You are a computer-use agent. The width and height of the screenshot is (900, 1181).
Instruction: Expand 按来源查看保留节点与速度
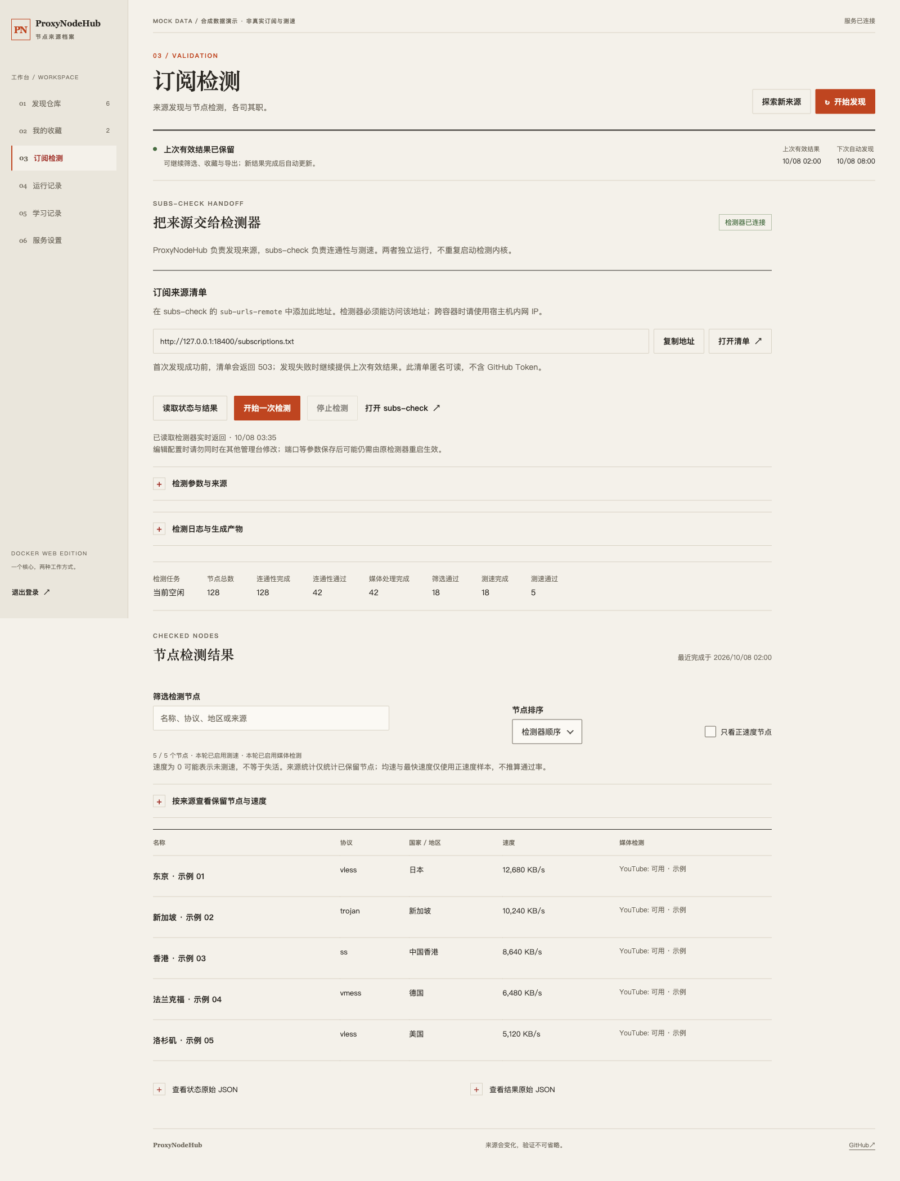point(462,802)
